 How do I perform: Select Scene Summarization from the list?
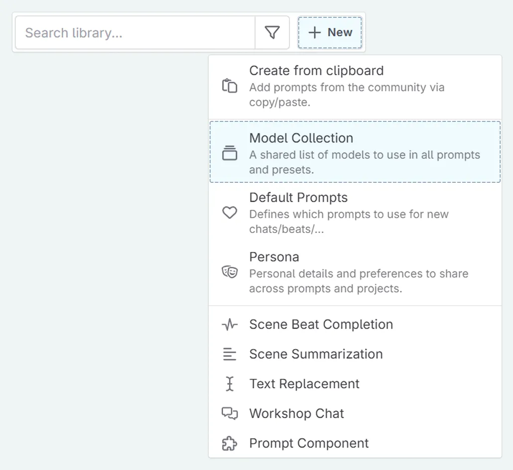316,354
